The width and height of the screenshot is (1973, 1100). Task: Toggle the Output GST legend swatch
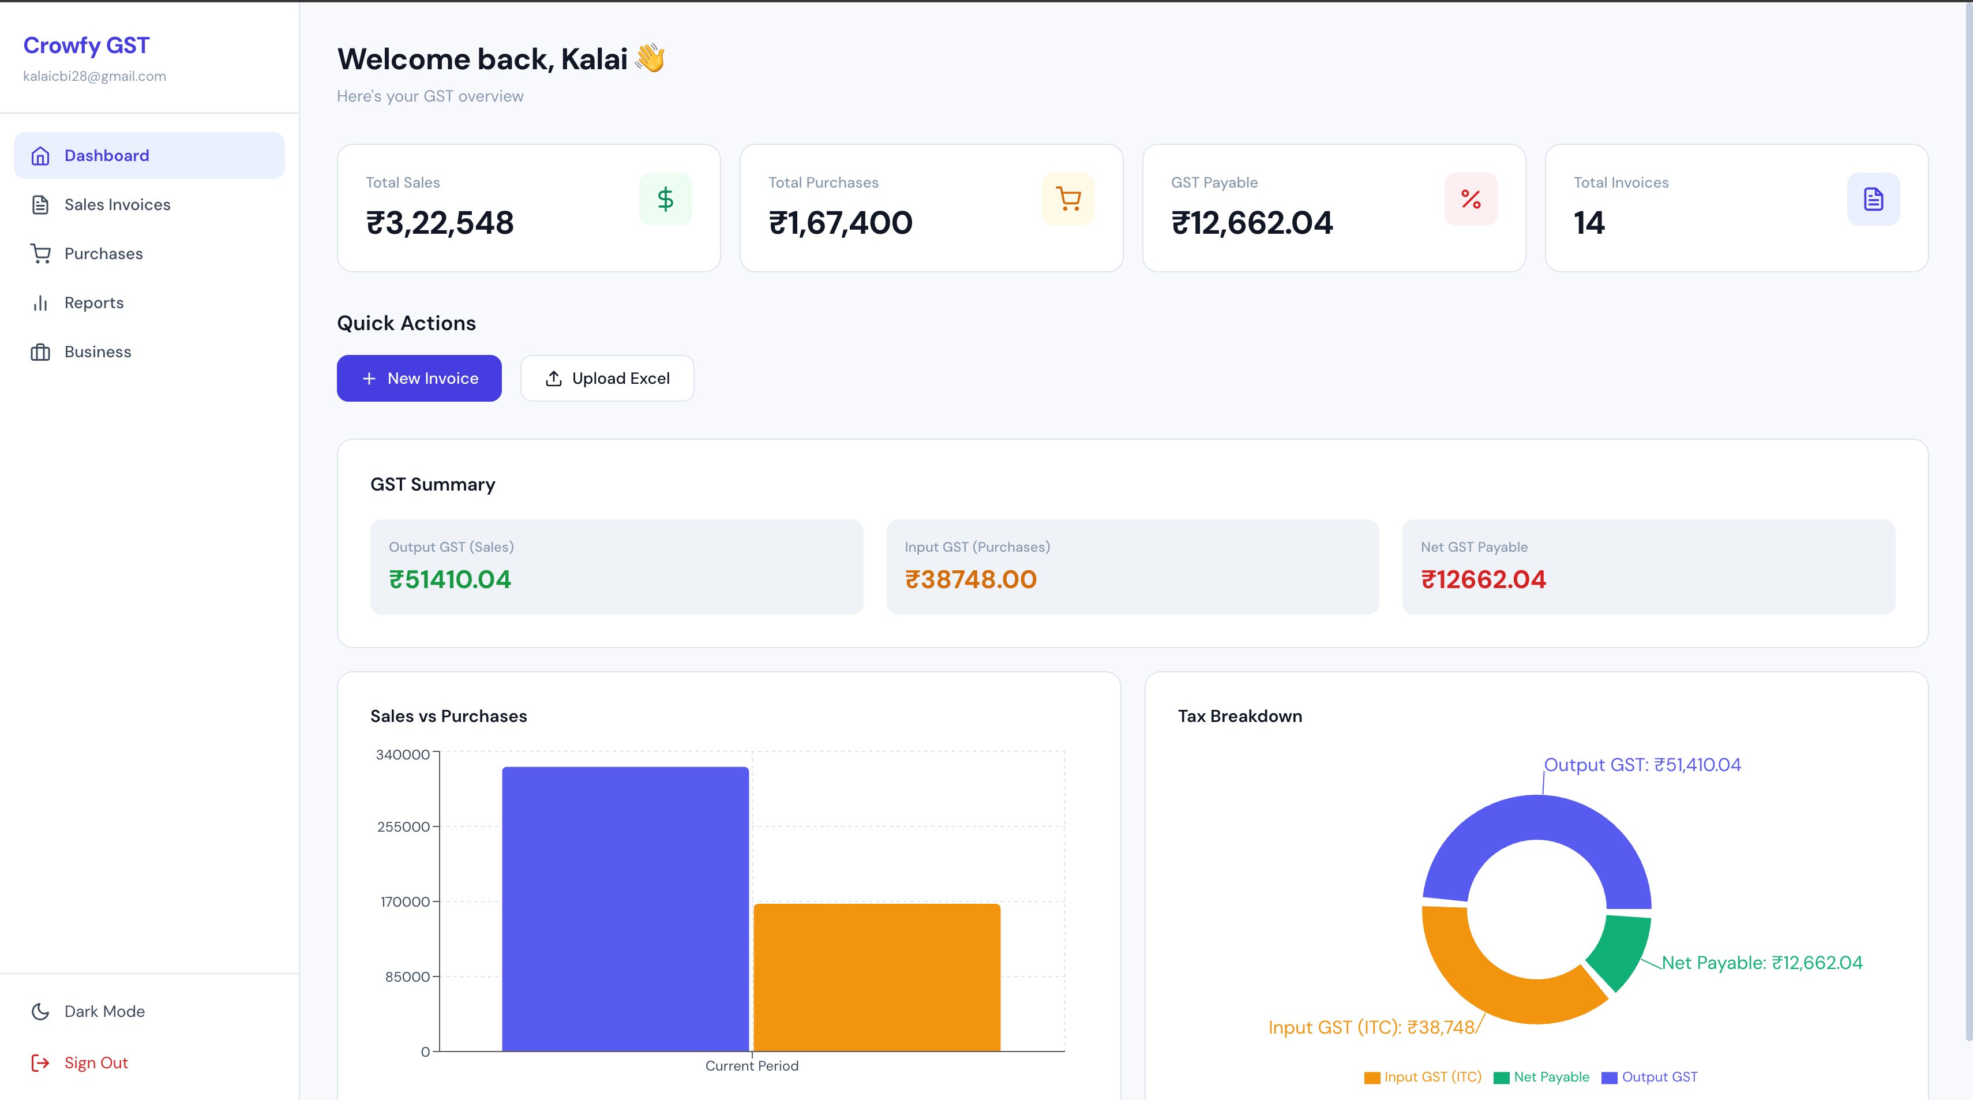(1609, 1077)
